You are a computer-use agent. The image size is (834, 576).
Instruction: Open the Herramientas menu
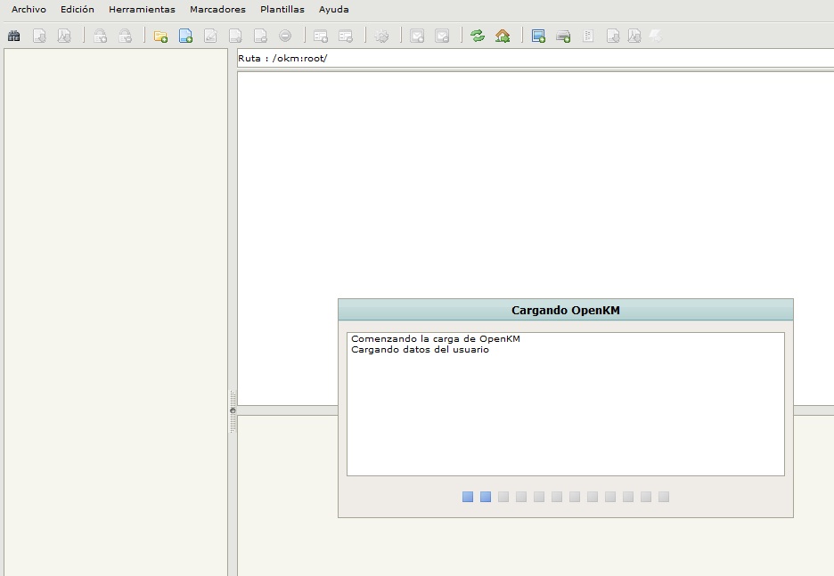tap(142, 10)
